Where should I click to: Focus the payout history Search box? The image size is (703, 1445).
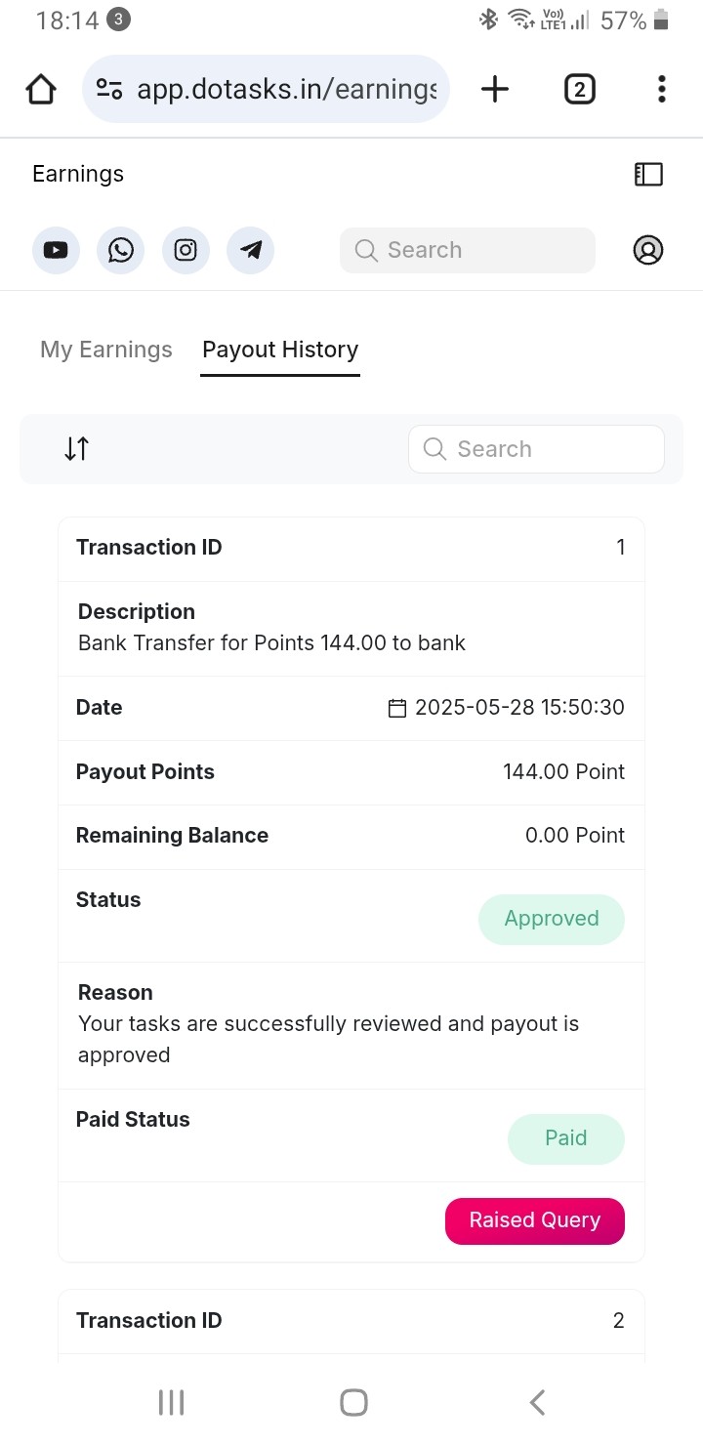coord(536,449)
